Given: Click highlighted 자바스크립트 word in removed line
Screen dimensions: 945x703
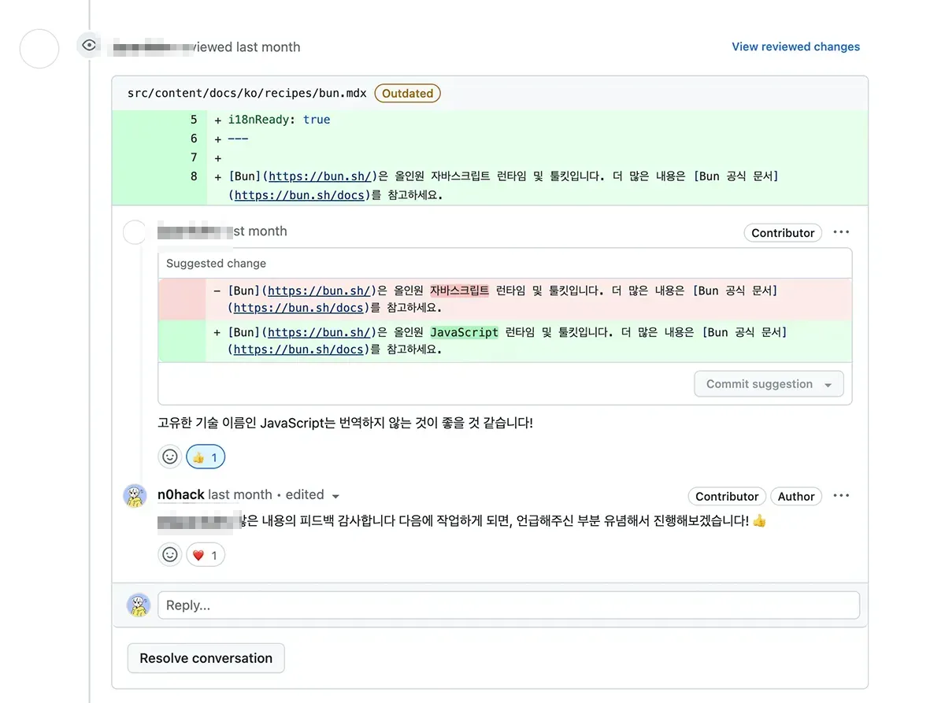Looking at the screenshot, I should click(460, 290).
